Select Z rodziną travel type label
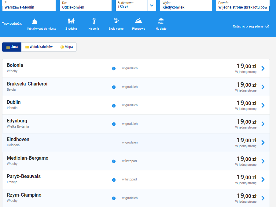The width and height of the screenshot is (276, 207). coord(71,29)
